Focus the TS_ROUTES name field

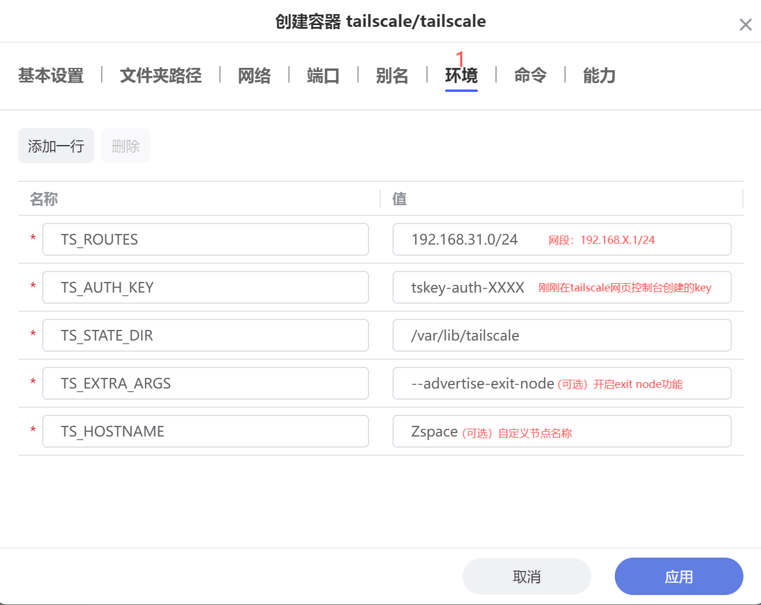pos(205,239)
